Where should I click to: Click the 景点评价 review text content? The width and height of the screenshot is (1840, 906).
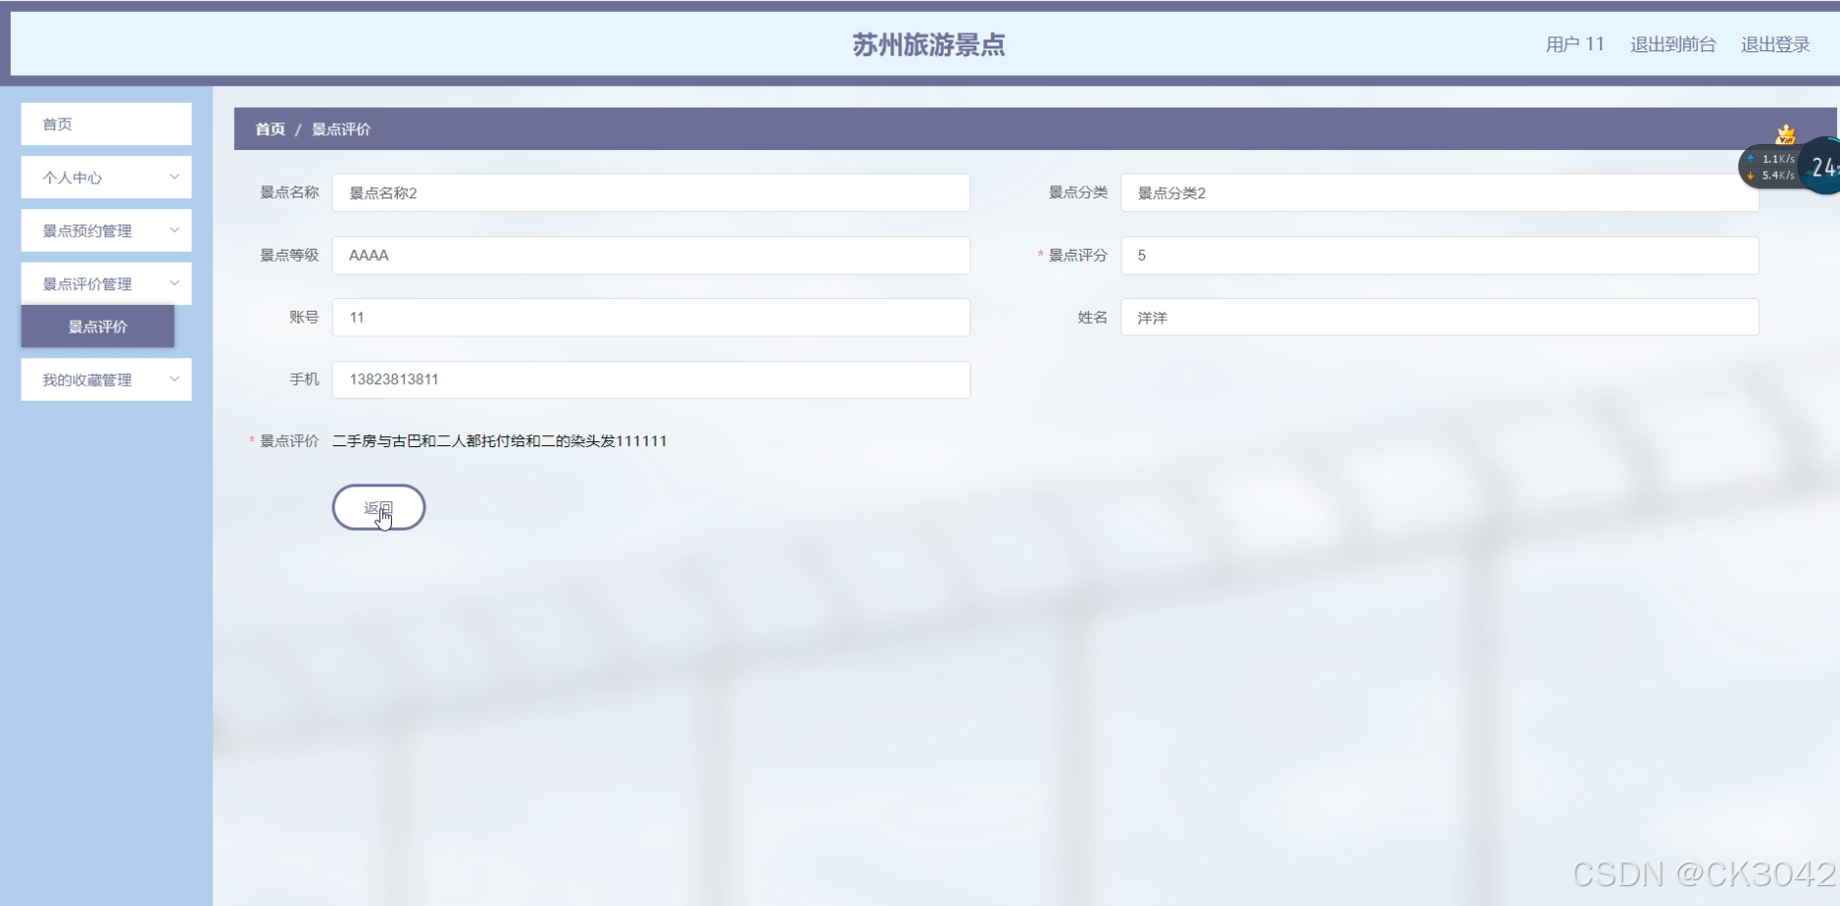(x=499, y=441)
